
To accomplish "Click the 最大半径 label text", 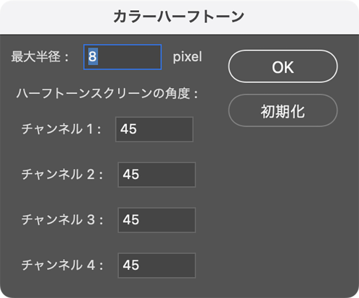I will click(41, 57).
